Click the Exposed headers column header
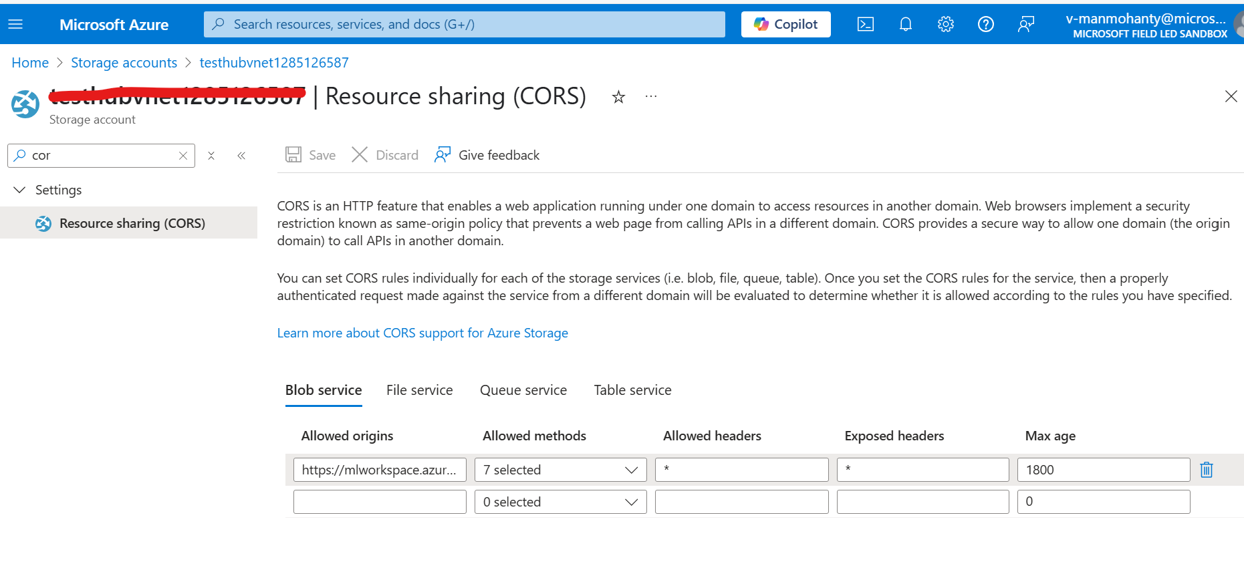 pyautogui.click(x=894, y=436)
